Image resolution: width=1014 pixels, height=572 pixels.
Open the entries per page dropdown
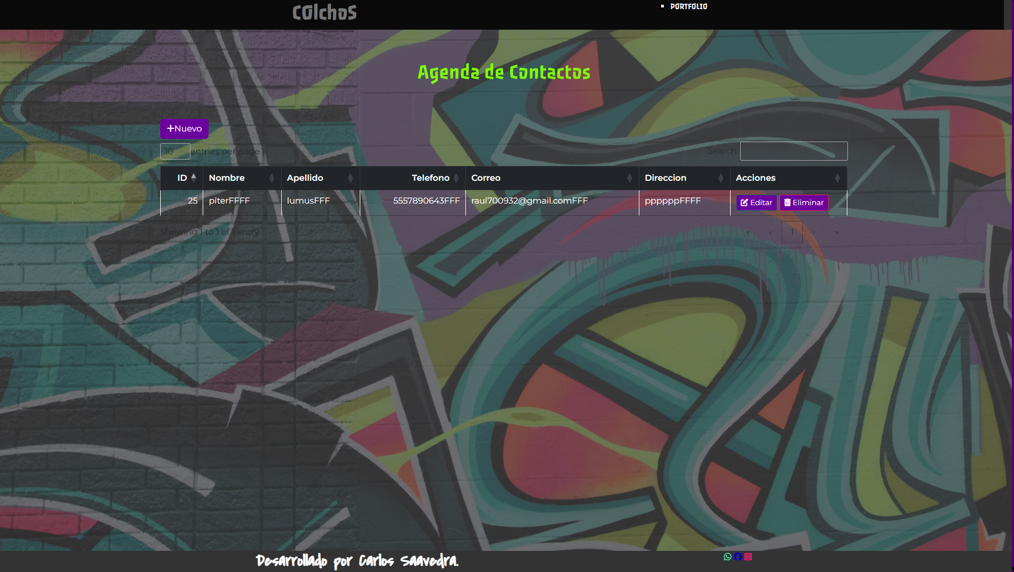pyautogui.click(x=175, y=152)
